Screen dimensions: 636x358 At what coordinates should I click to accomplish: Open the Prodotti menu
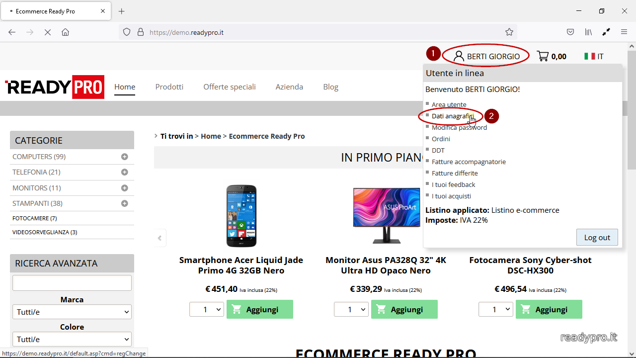[x=169, y=87]
